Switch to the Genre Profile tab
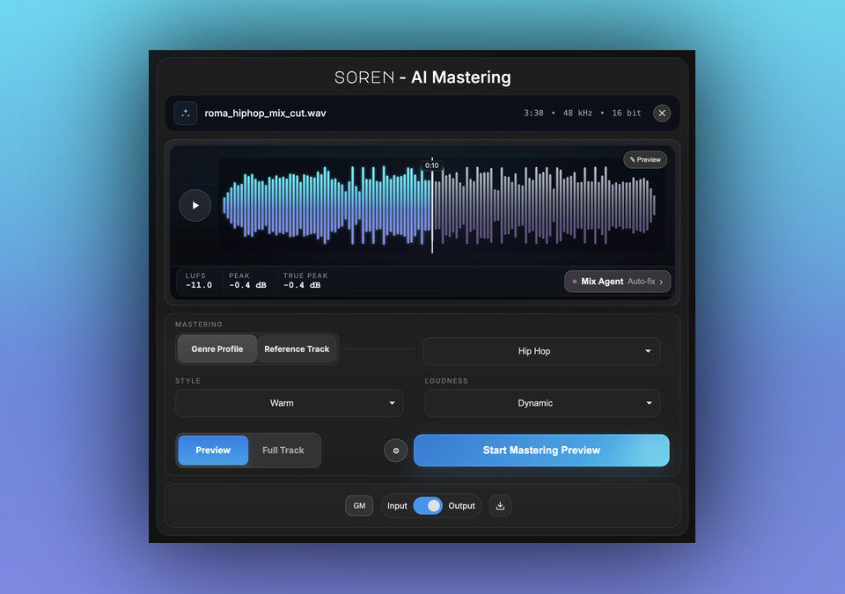Image resolution: width=845 pixels, height=594 pixels. [217, 349]
